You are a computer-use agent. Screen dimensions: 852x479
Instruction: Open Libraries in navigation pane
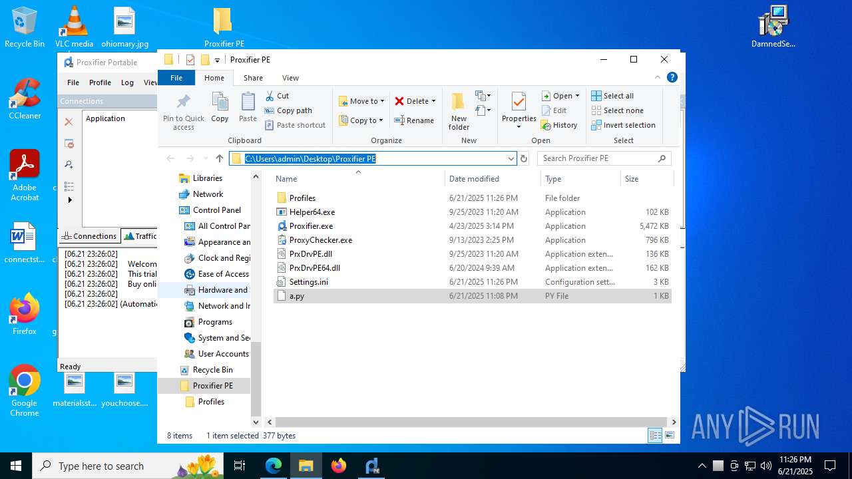click(208, 178)
